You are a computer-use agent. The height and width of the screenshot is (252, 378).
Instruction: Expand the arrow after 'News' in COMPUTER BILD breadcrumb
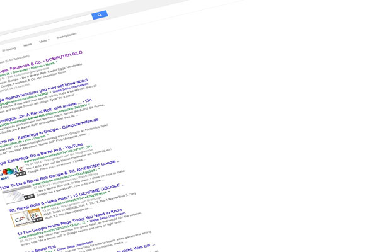[x=57, y=62]
